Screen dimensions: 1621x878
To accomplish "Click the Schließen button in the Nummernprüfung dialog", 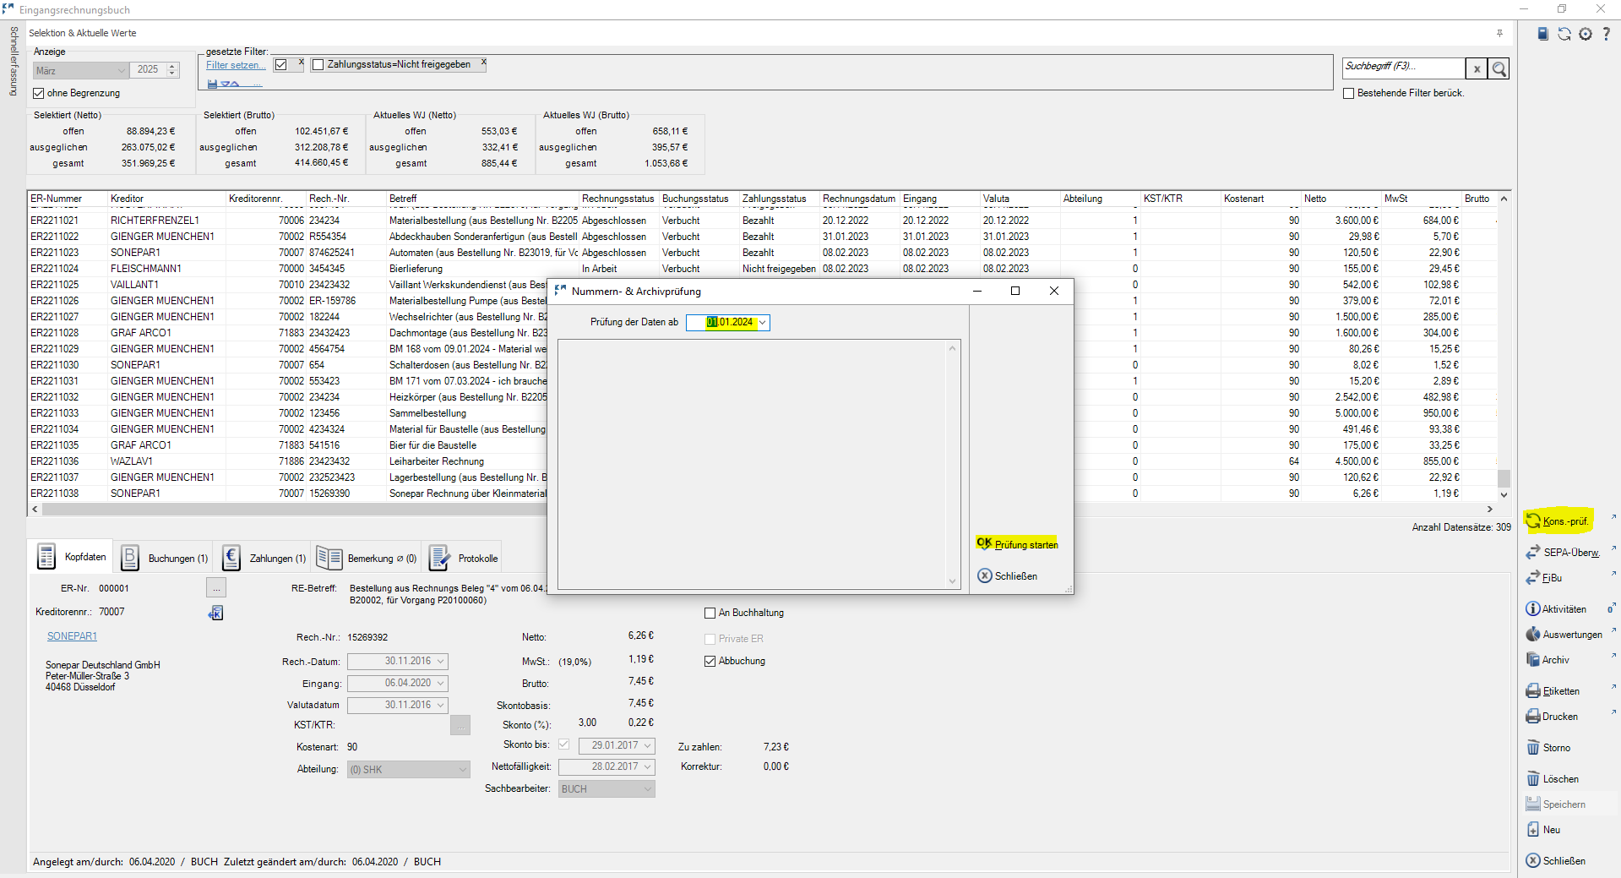I will point(1008,575).
